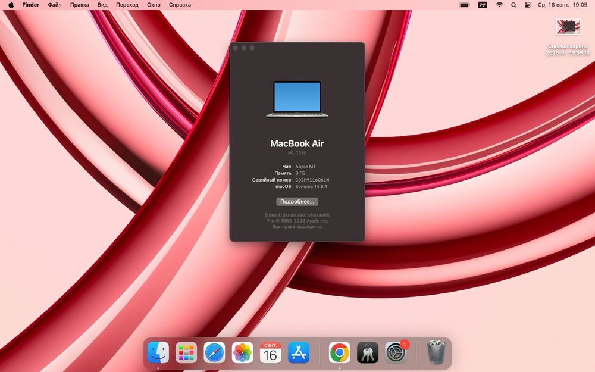Click the Apple M1 chip value

tap(305, 167)
